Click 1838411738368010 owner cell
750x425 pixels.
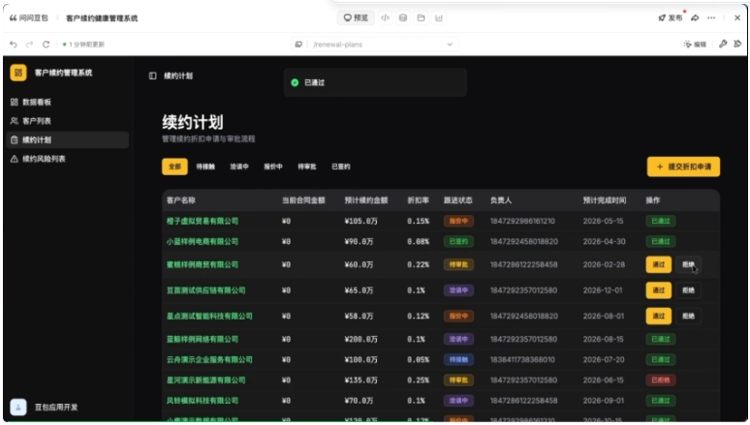point(522,360)
